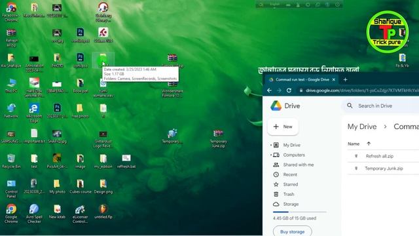Open the free photo folder
The width and height of the screenshot is (419, 236).
[80, 111]
